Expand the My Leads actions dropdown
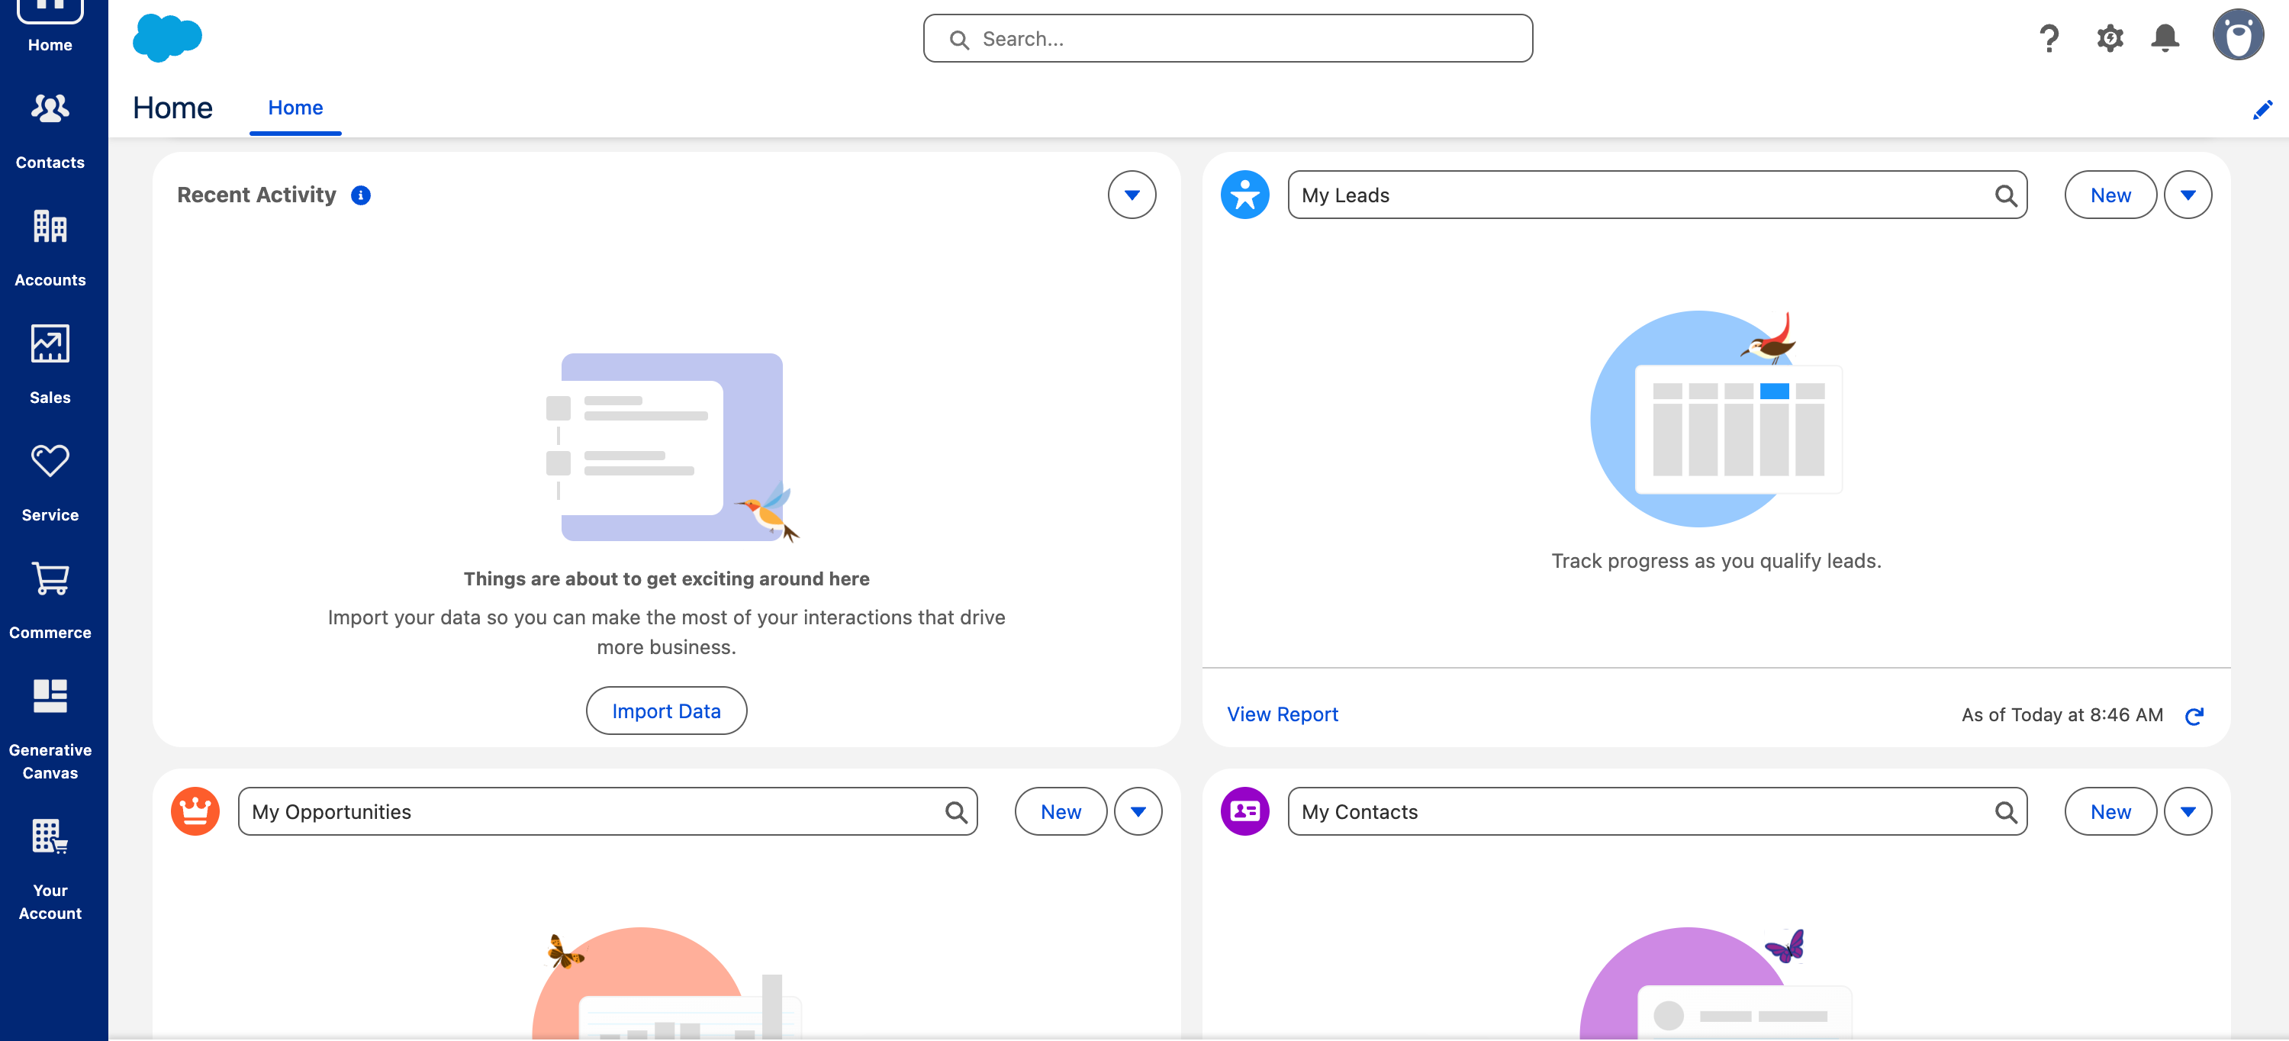 point(2188,195)
